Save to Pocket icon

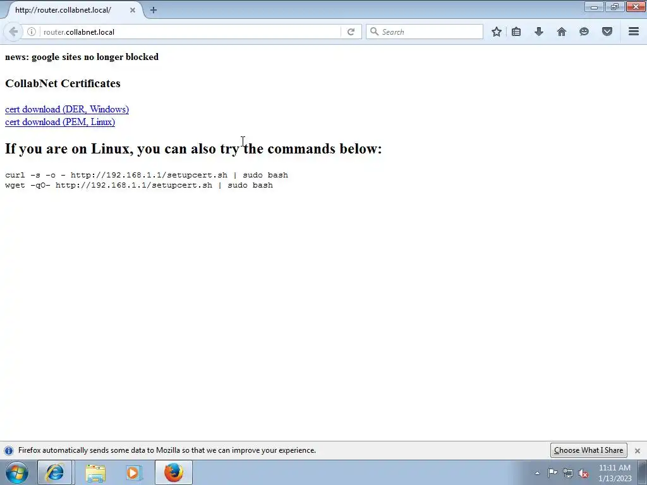click(x=607, y=32)
